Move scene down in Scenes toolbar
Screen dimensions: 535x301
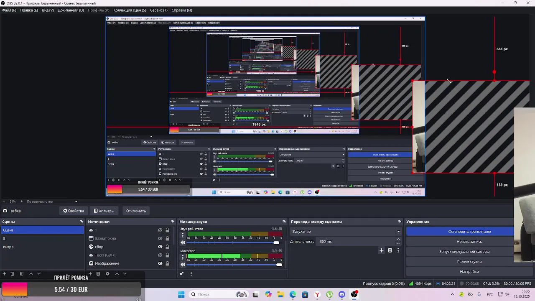coord(39,274)
